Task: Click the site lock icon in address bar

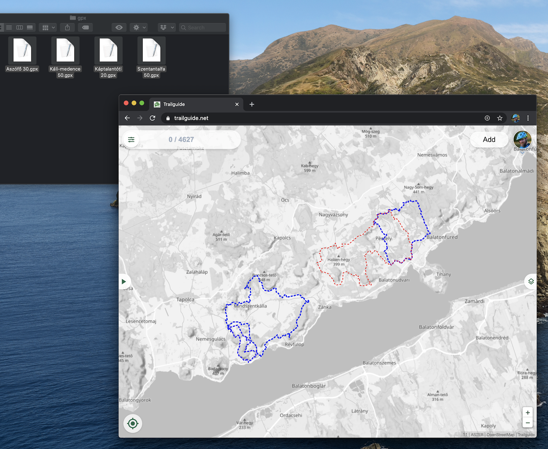Action: pyautogui.click(x=168, y=118)
